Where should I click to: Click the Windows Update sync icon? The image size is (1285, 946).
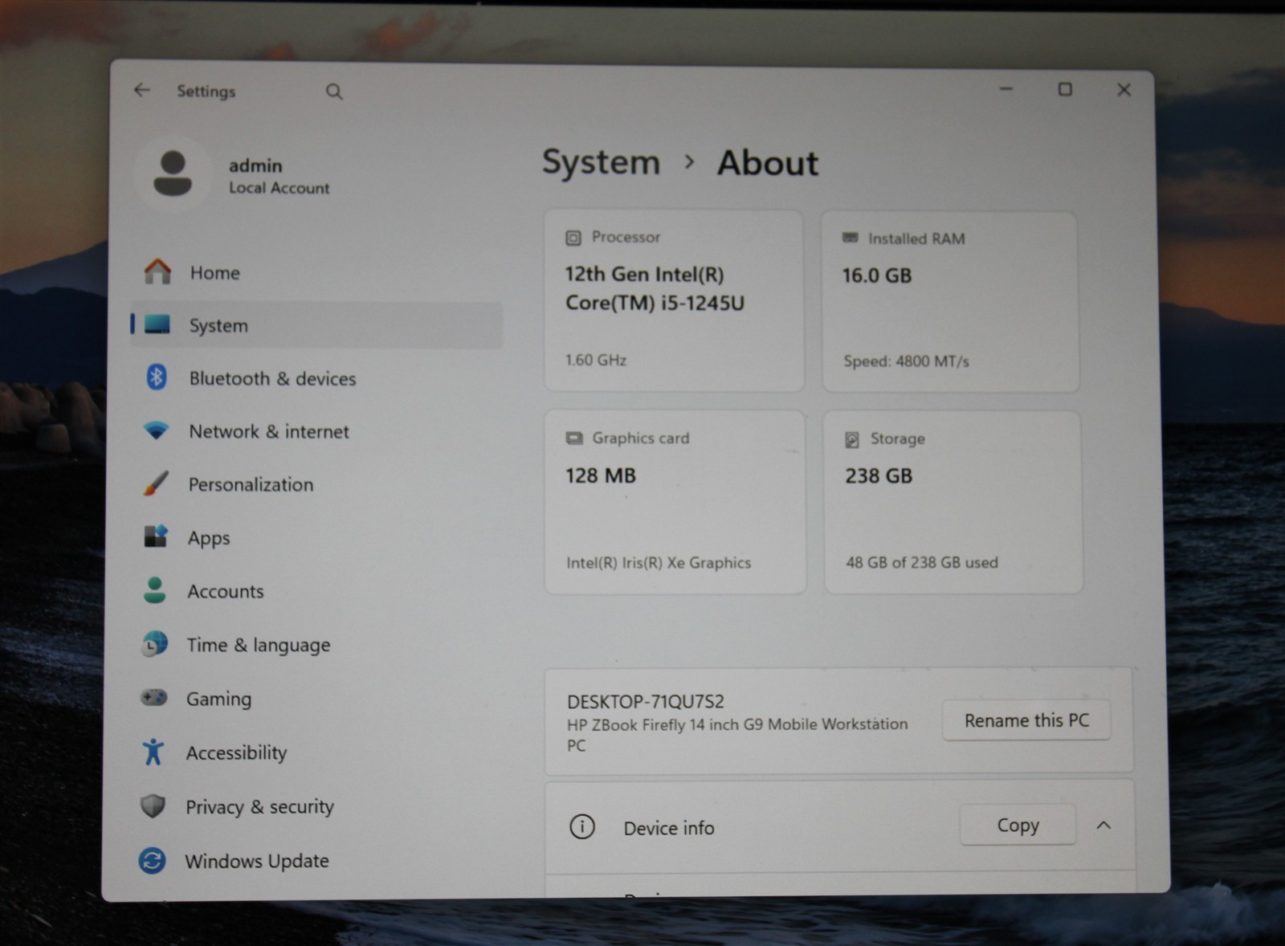(152, 860)
